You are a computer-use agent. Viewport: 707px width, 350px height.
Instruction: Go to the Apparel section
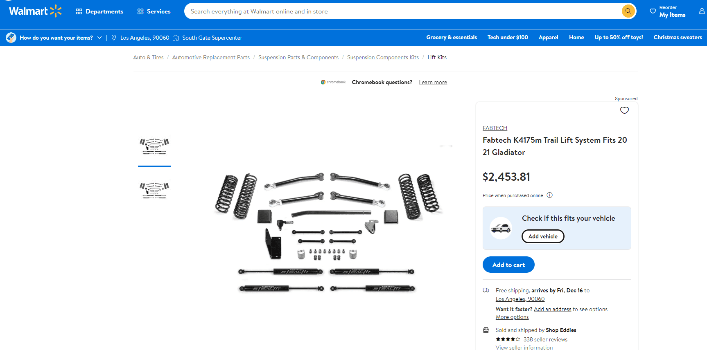tap(548, 37)
